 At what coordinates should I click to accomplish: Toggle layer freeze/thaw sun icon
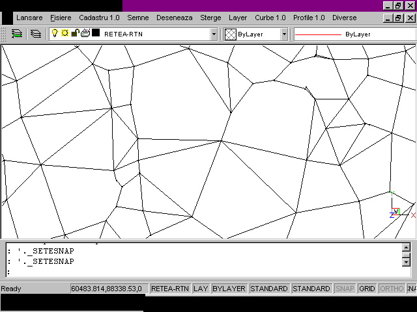click(x=65, y=33)
